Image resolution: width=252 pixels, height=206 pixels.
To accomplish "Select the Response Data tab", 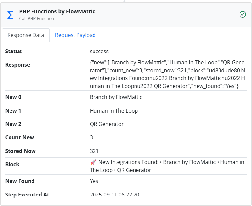I will [26, 35].
